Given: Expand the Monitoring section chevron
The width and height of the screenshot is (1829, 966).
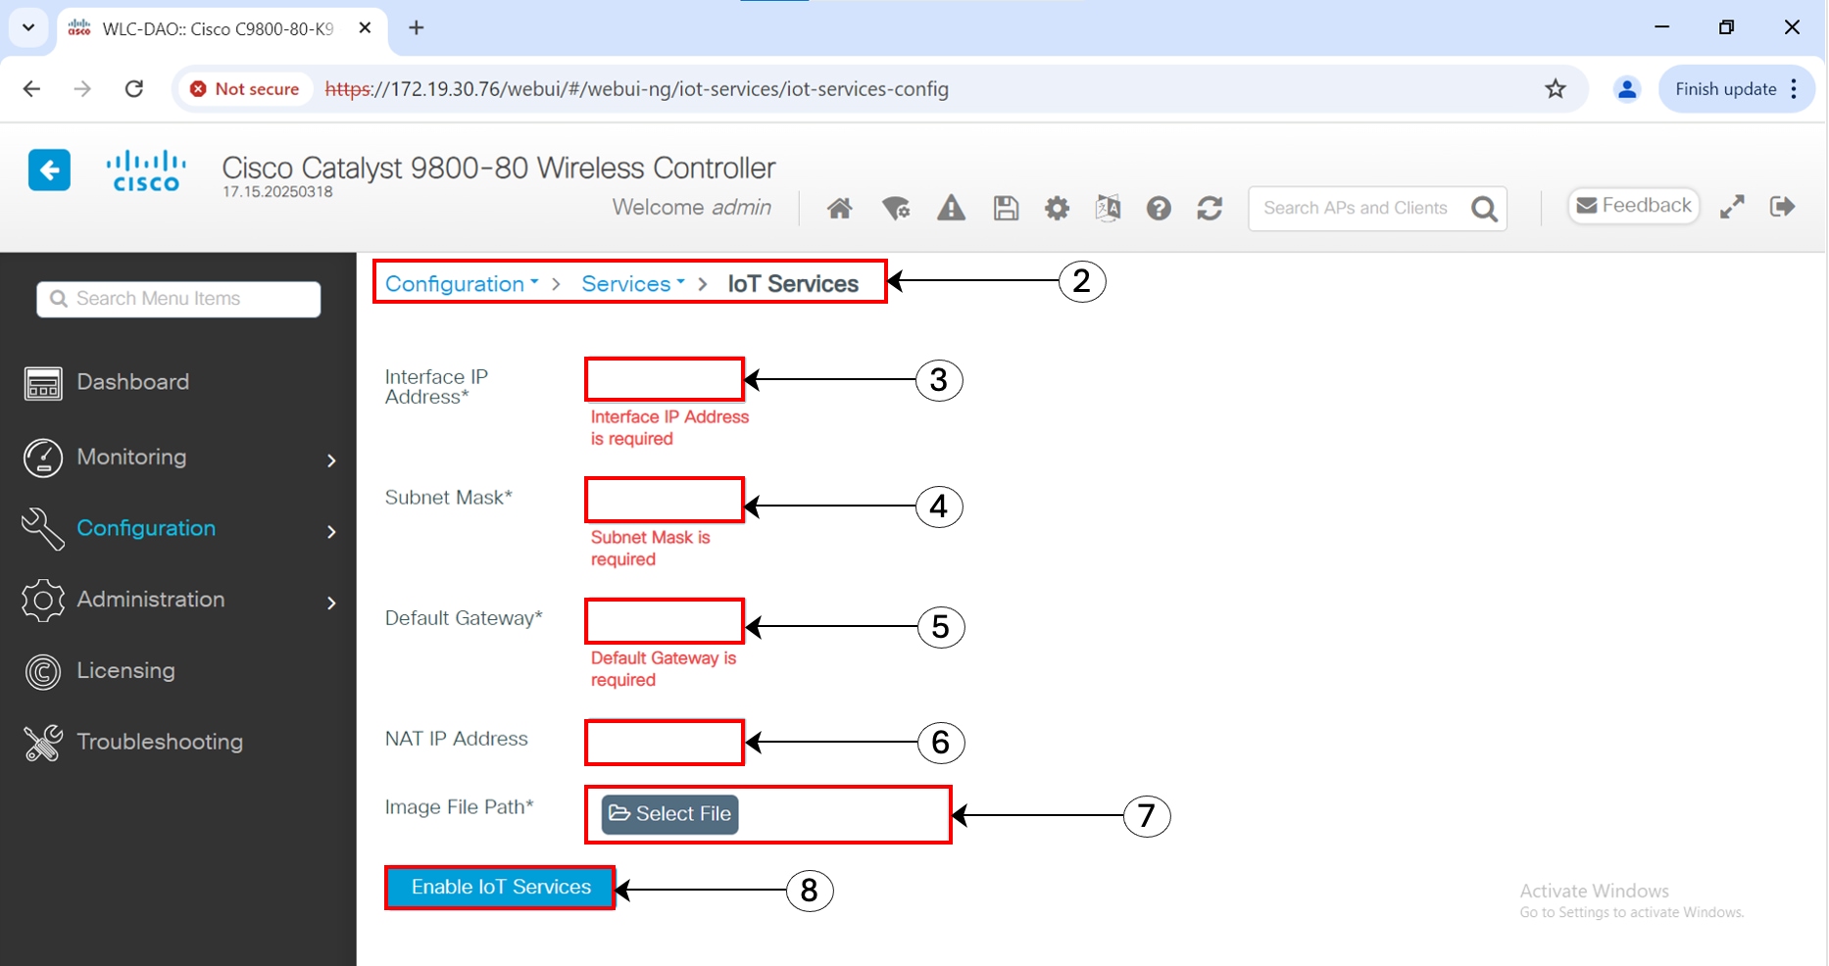Looking at the screenshot, I should [x=331, y=459].
